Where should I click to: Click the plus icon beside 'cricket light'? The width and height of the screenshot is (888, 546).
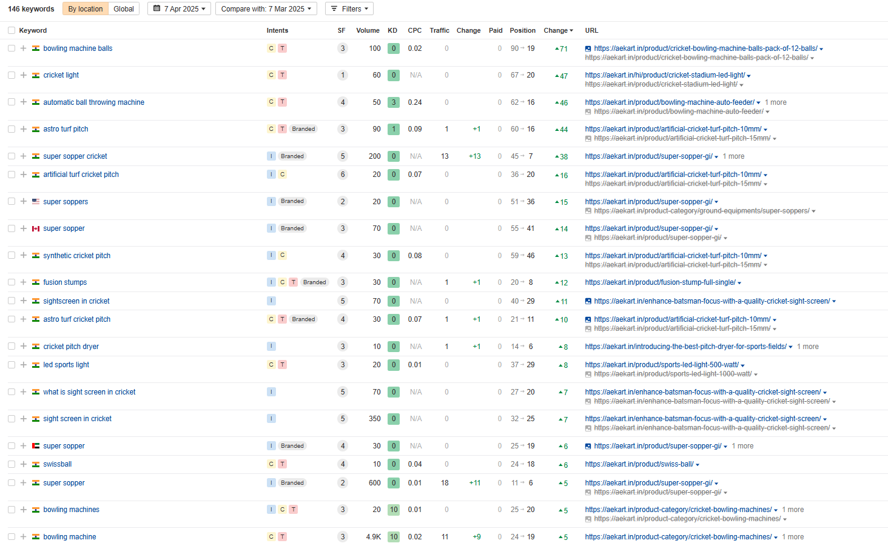pos(23,75)
